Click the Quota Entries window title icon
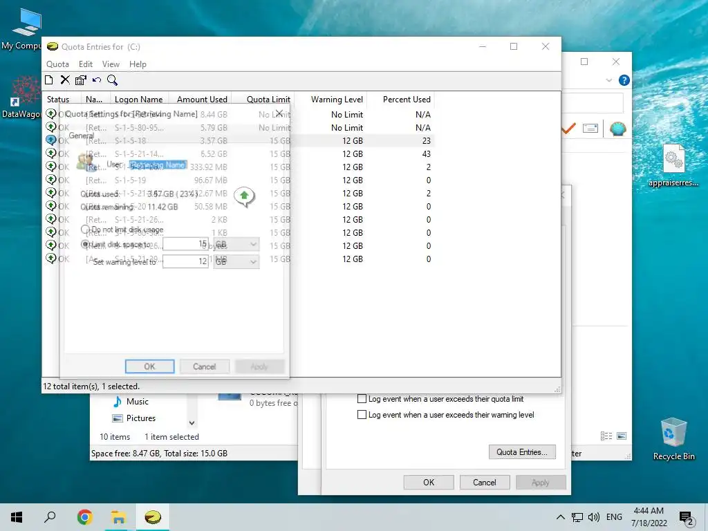Image resolution: width=708 pixels, height=531 pixels. (53, 46)
